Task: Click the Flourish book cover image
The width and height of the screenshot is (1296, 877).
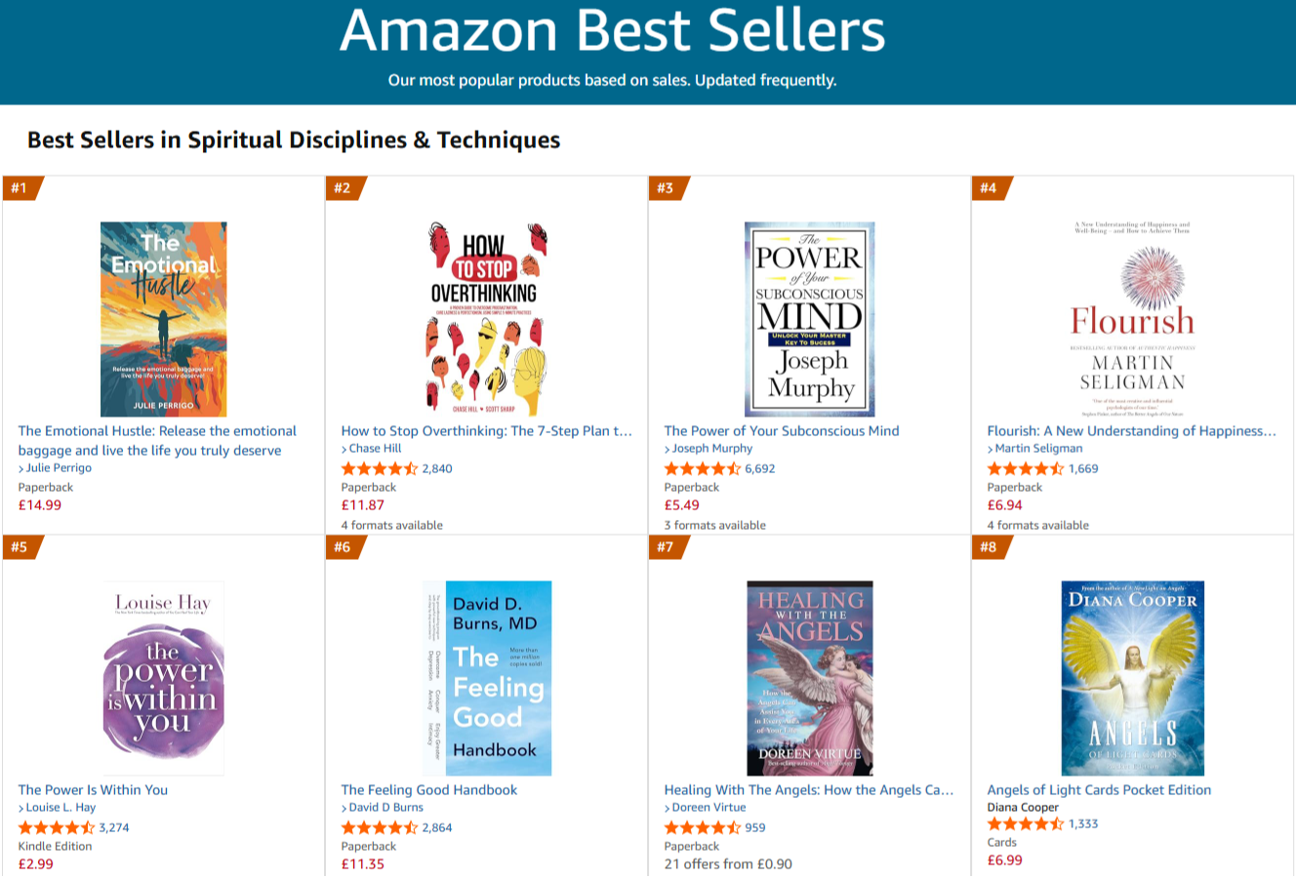Action: 1132,319
